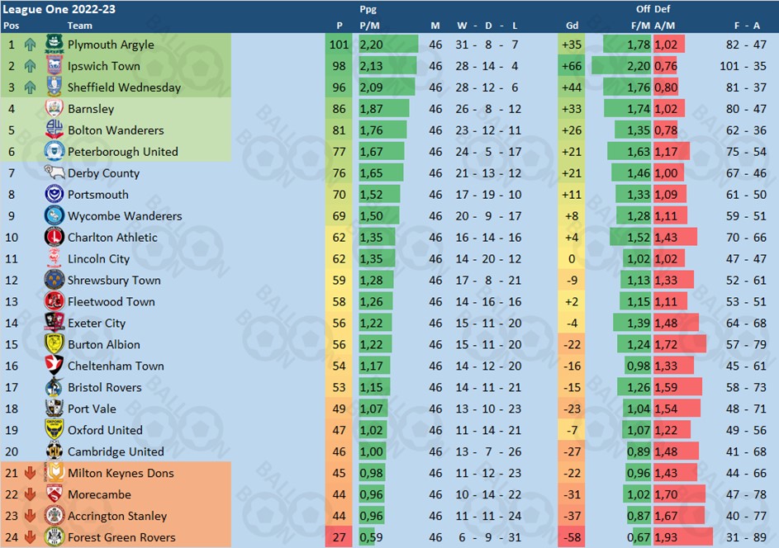The height and width of the screenshot is (548, 779).
Task: Click the Derby County ram crest
Action: point(55,173)
